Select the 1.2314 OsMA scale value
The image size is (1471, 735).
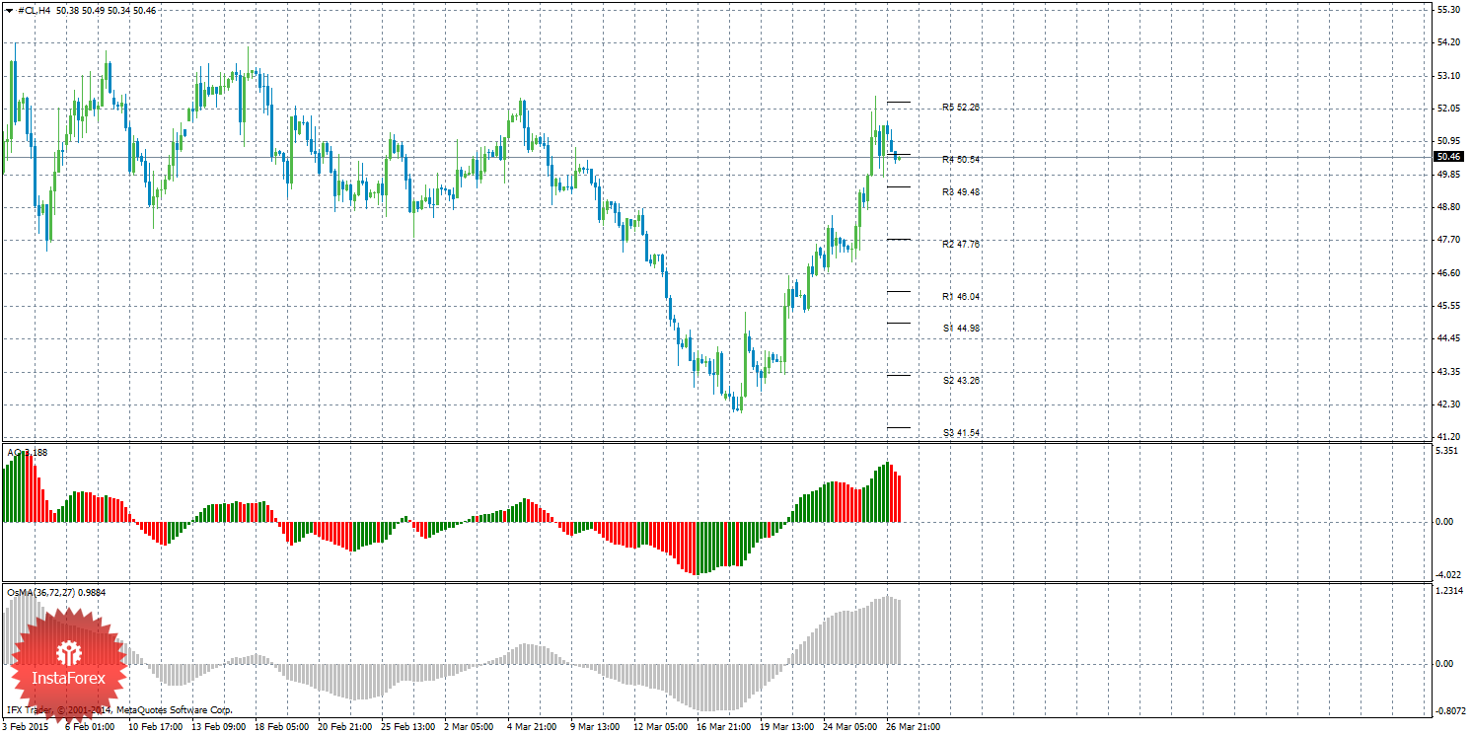coord(1450,591)
